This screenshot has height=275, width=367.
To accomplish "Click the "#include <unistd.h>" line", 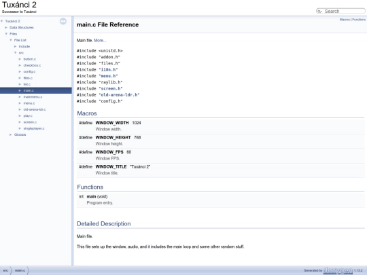I will pos(100,51).
